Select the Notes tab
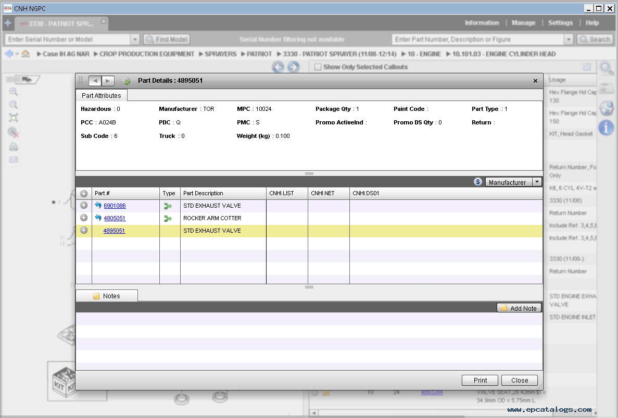Screen dimensions: 618x418 coord(107,296)
